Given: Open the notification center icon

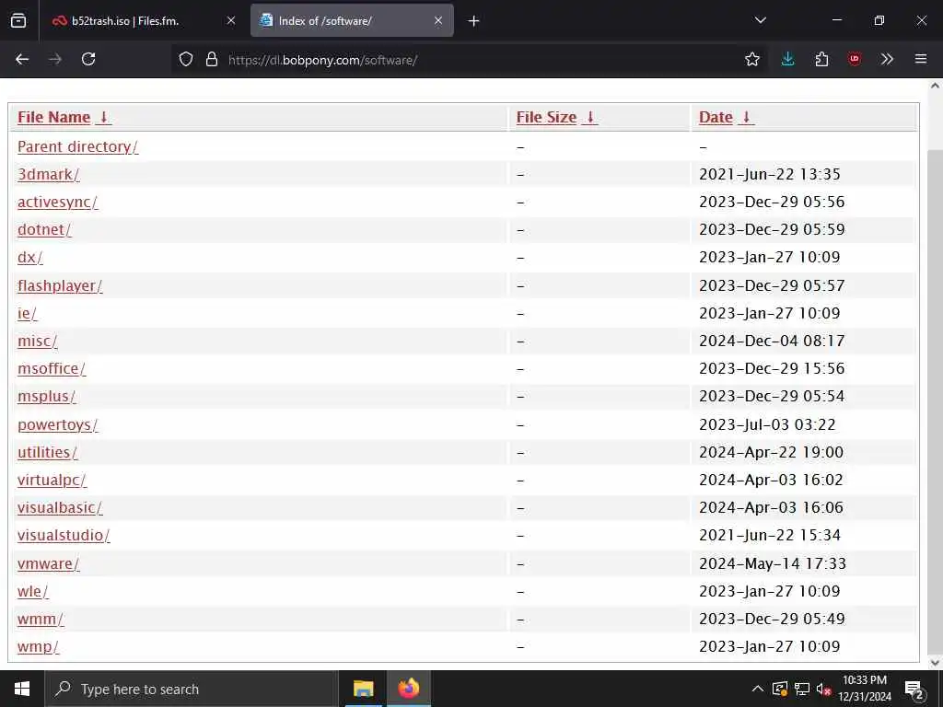Looking at the screenshot, I should point(914,690).
